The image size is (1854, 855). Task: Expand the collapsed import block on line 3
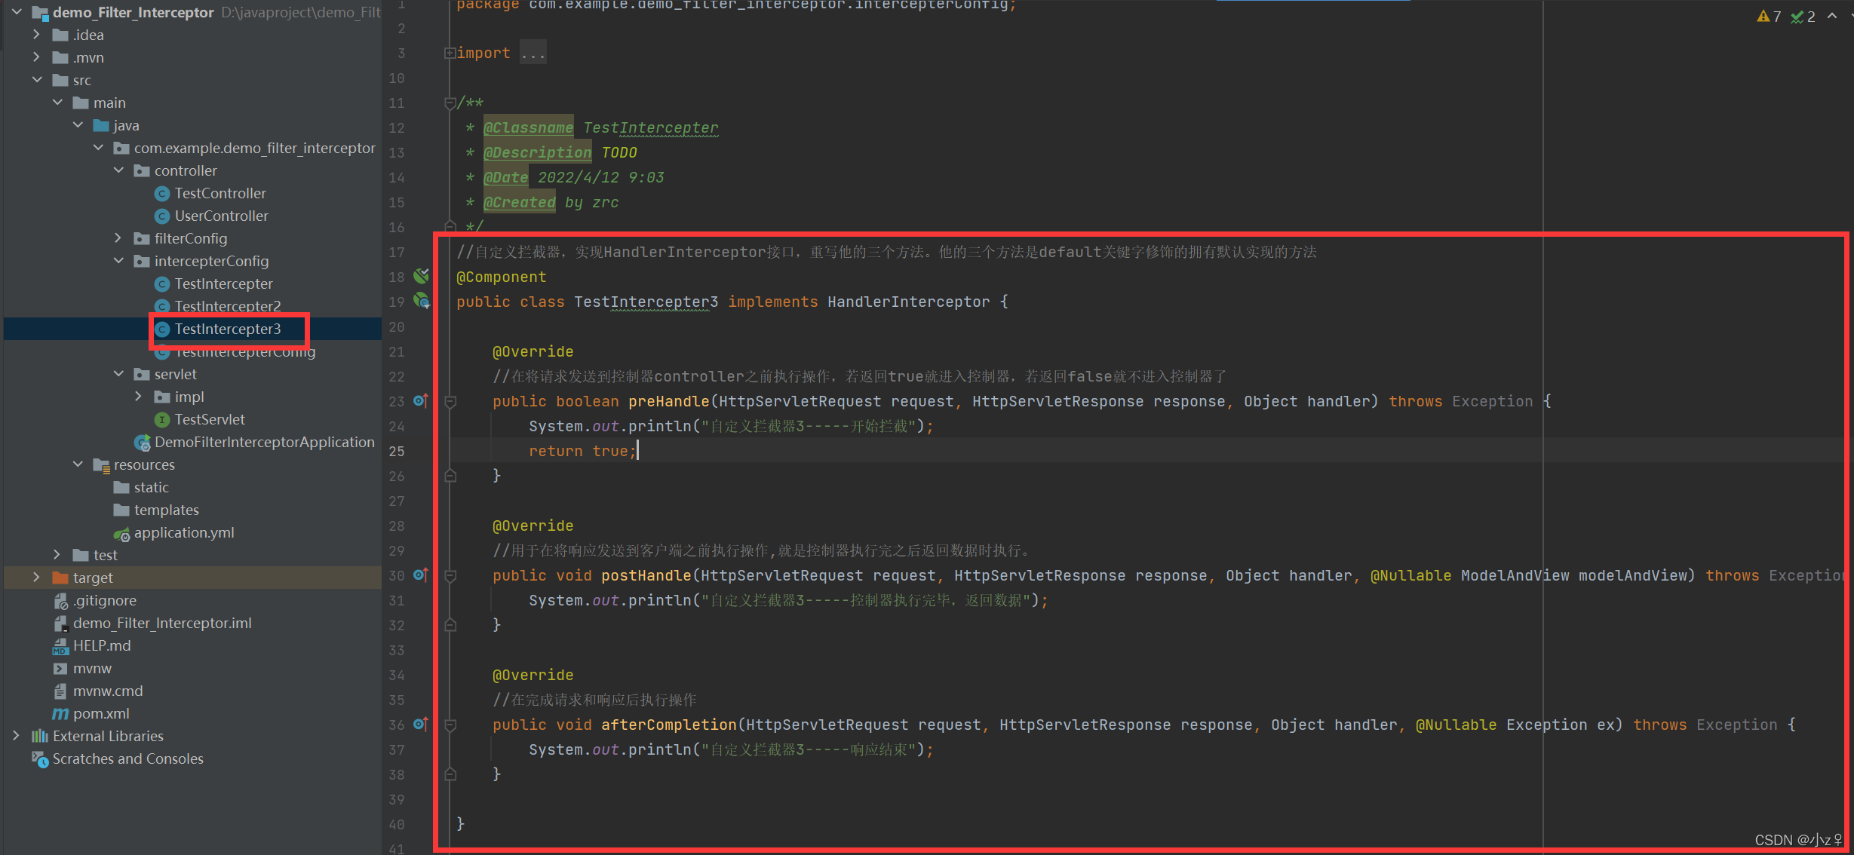[450, 53]
